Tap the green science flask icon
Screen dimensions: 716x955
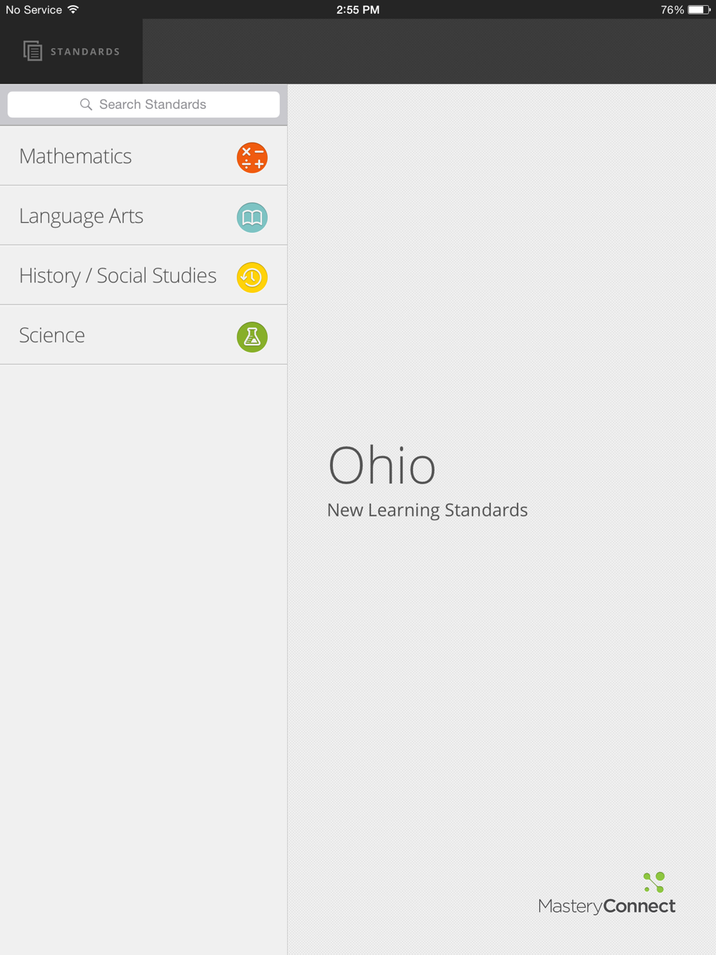click(252, 337)
